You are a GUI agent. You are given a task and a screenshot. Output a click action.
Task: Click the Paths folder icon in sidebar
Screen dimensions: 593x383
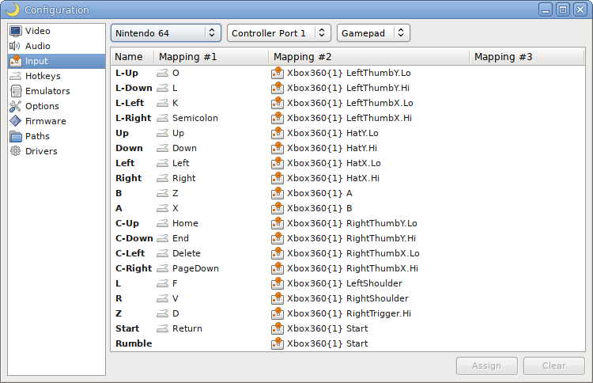click(x=16, y=136)
